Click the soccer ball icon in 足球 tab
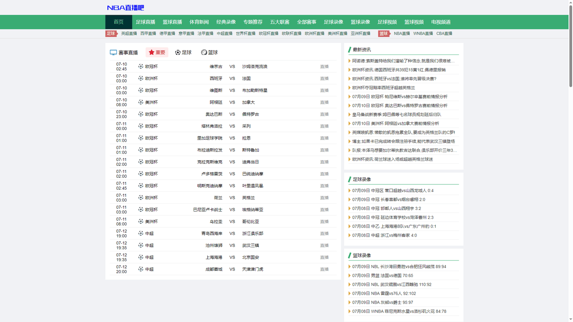This screenshot has width=573, height=322. (178, 52)
